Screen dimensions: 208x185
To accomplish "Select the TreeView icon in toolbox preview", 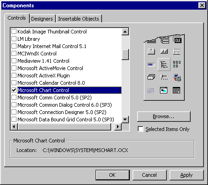I will tap(164, 64).
